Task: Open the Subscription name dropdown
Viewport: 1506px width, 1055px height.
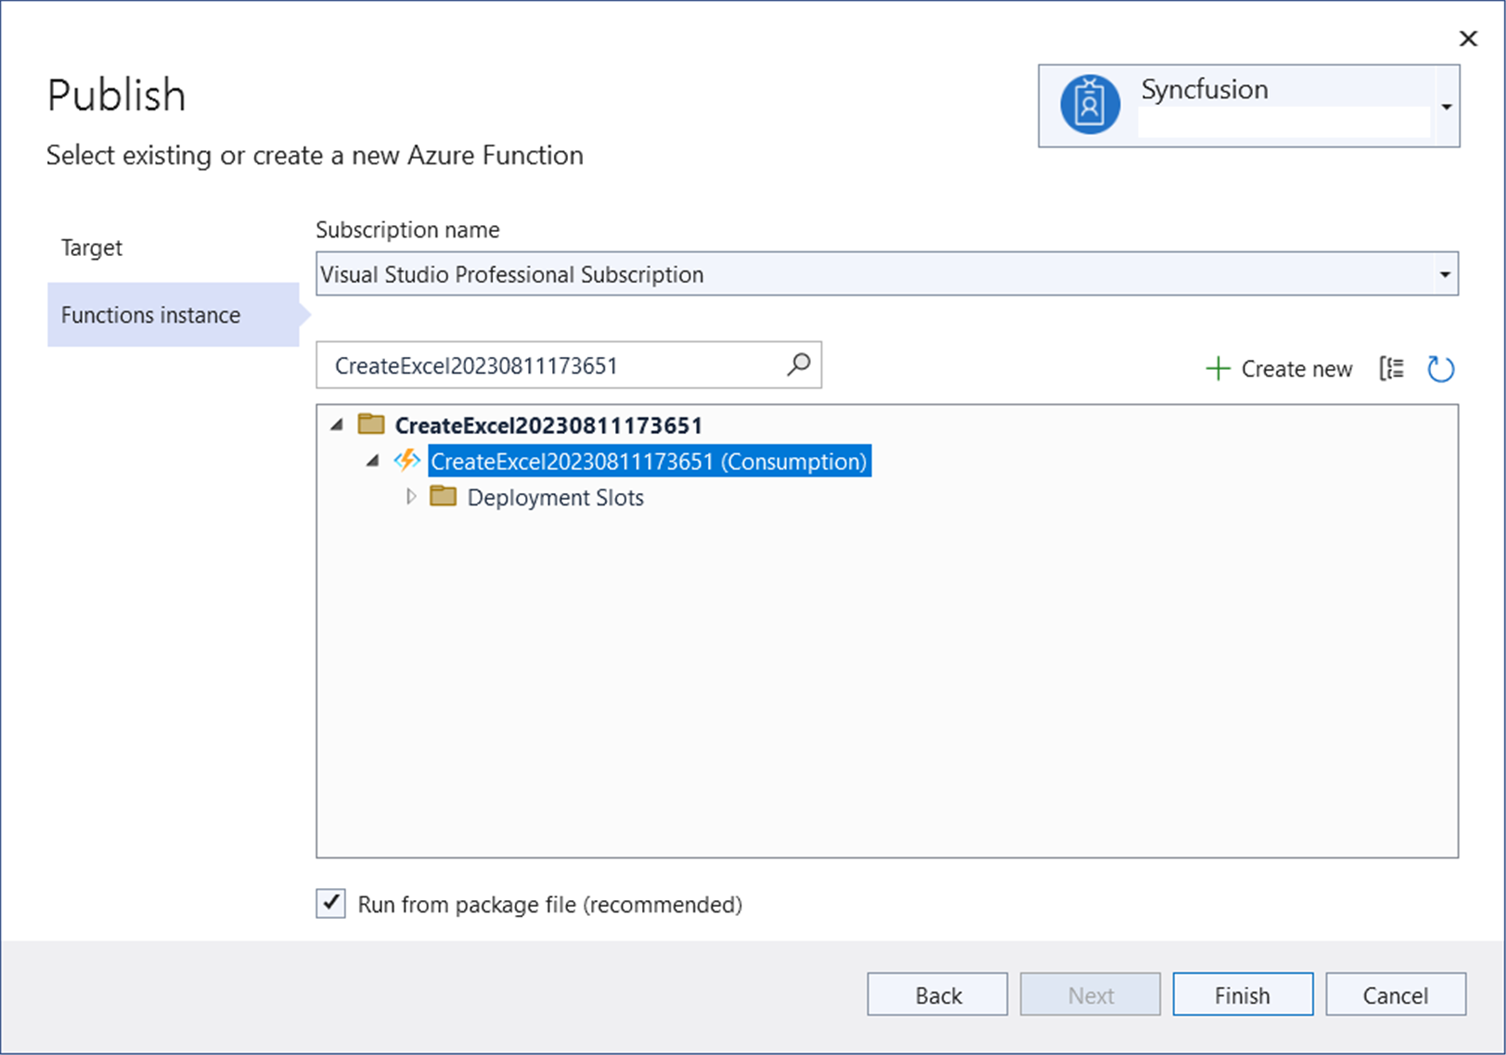Action: (1444, 274)
